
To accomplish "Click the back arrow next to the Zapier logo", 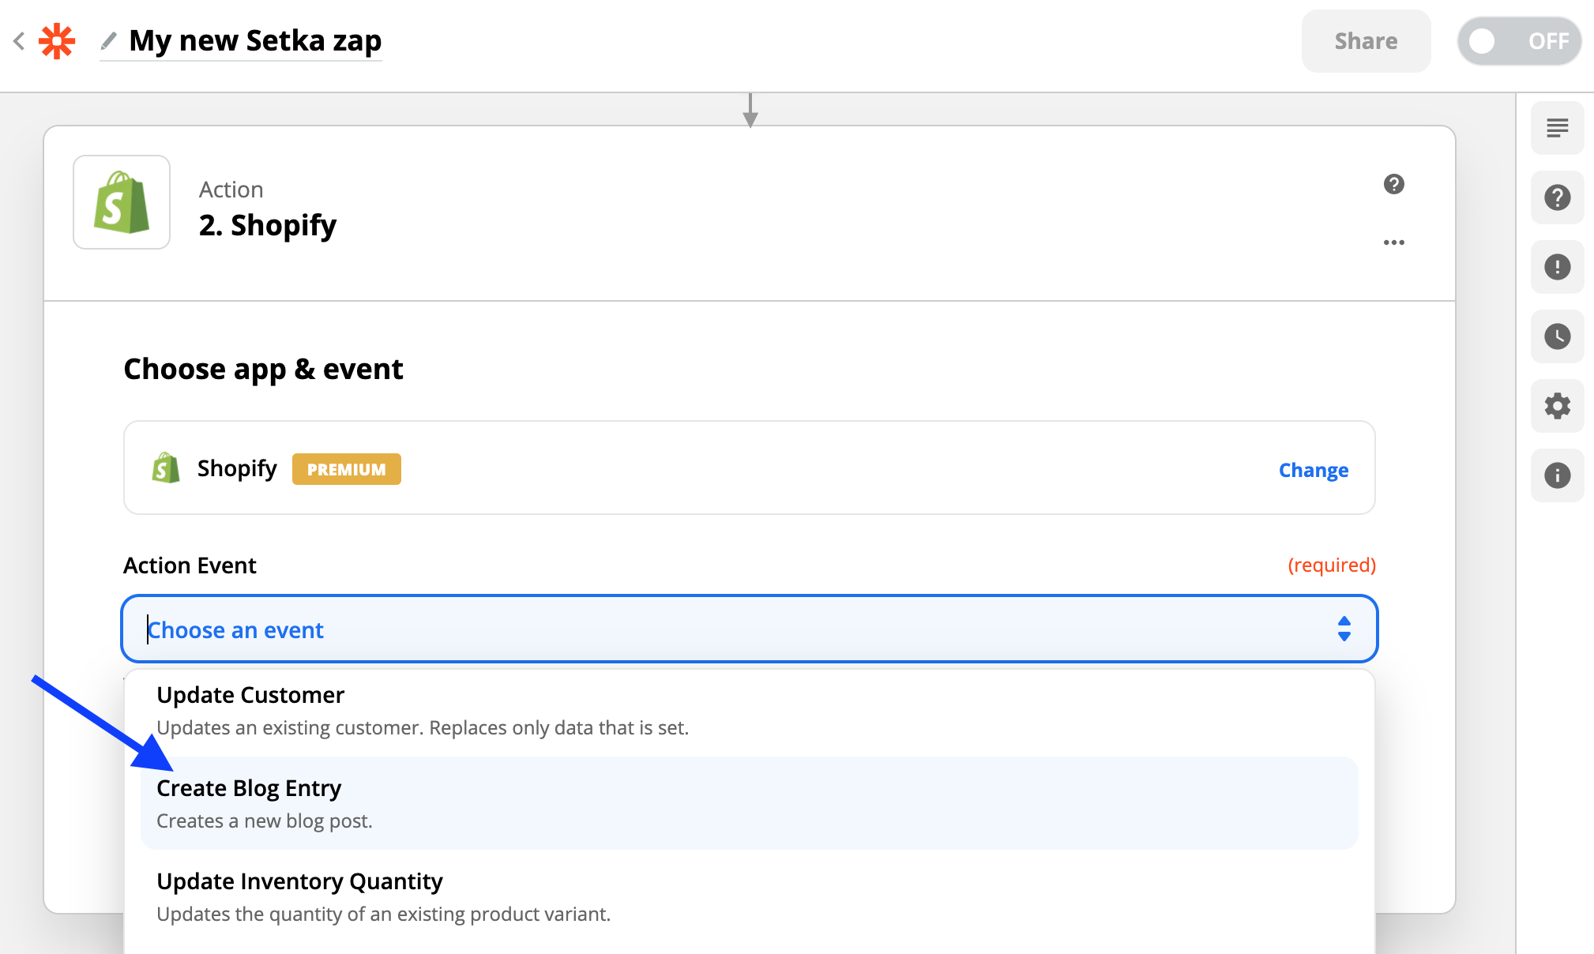I will pyautogui.click(x=20, y=41).
